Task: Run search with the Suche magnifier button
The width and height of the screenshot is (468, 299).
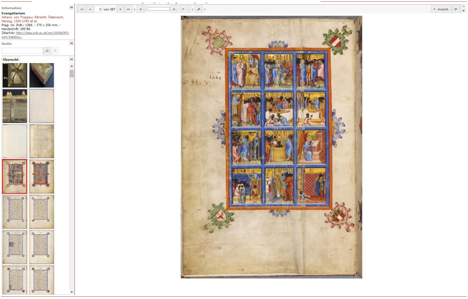Action: [47, 51]
